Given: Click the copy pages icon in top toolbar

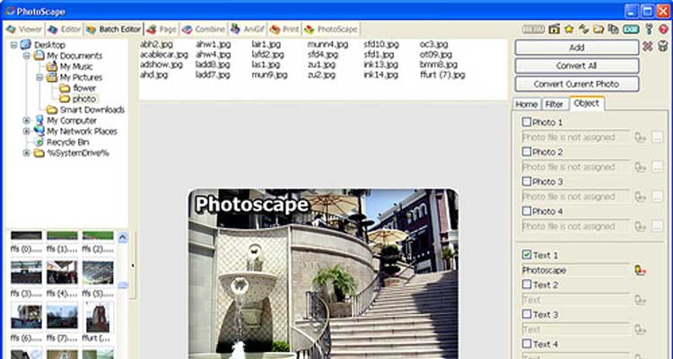Looking at the screenshot, I should [614, 30].
